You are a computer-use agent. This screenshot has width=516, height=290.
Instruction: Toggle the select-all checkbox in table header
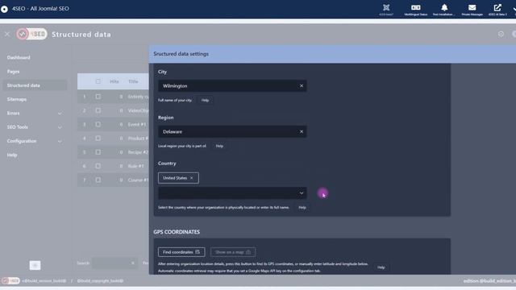(x=98, y=81)
